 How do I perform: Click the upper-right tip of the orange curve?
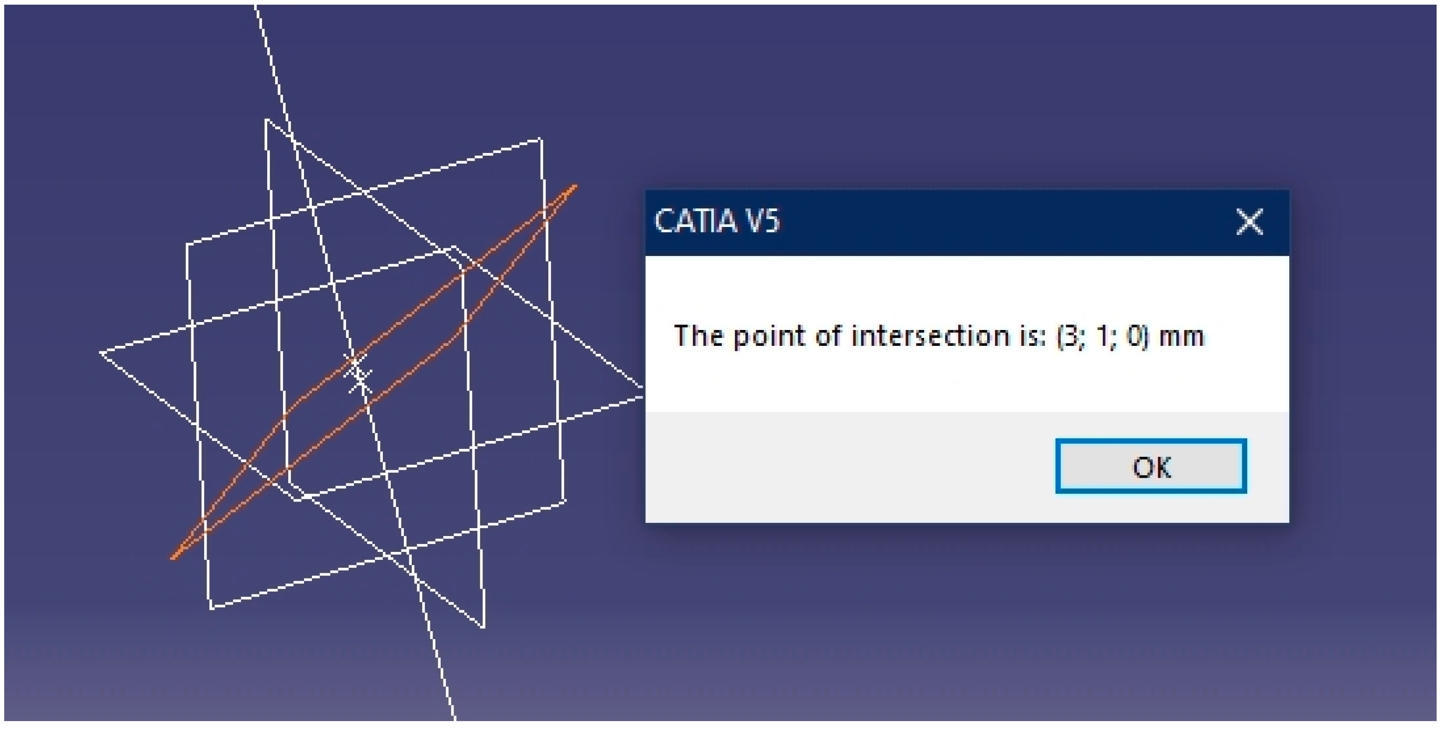[574, 187]
